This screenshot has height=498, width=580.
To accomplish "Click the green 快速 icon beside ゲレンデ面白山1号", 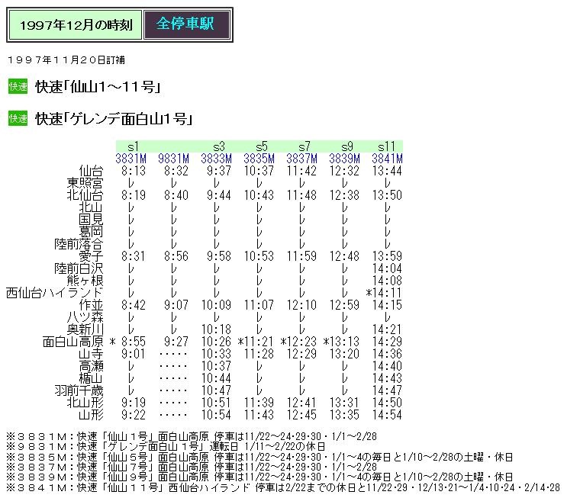I will [x=18, y=118].
